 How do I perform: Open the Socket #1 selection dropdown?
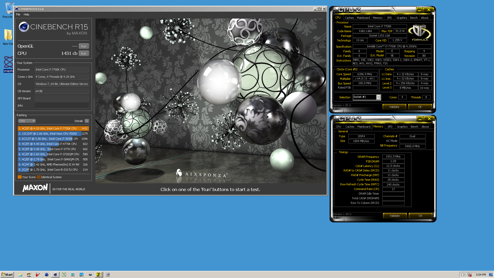[378, 97]
